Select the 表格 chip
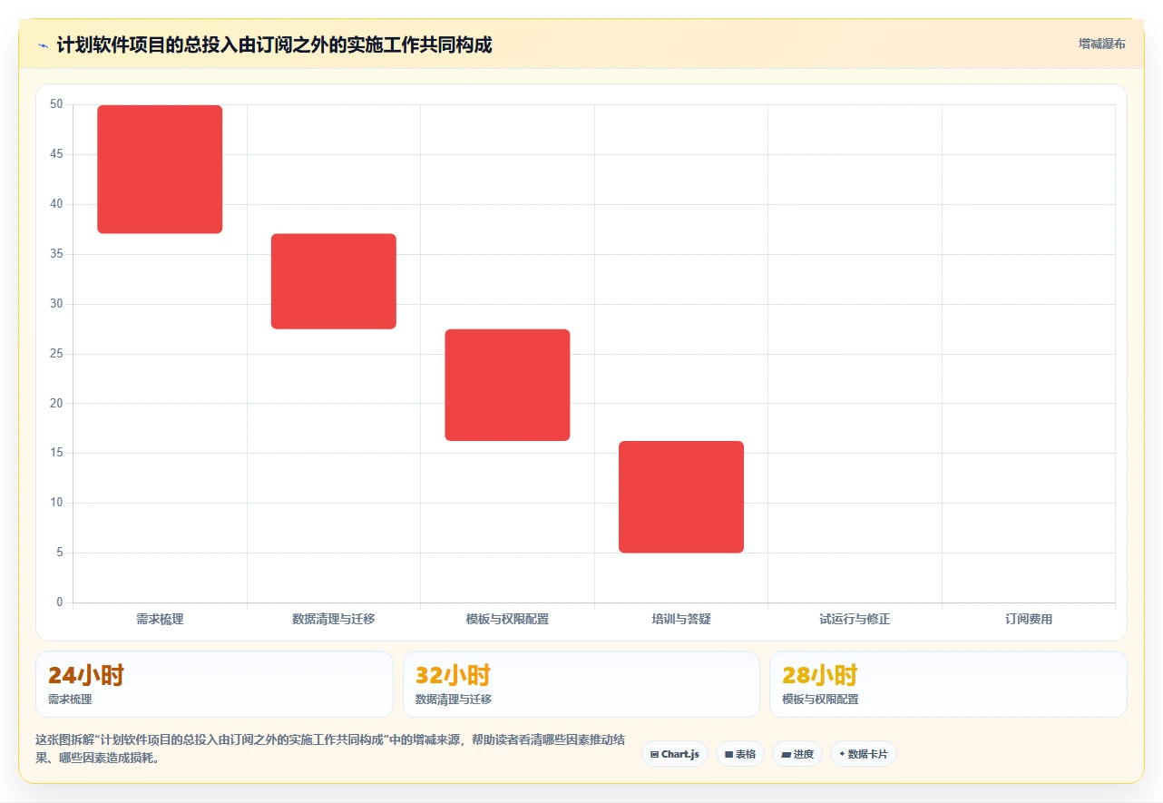The height and width of the screenshot is (803, 1163). pyautogui.click(x=740, y=754)
